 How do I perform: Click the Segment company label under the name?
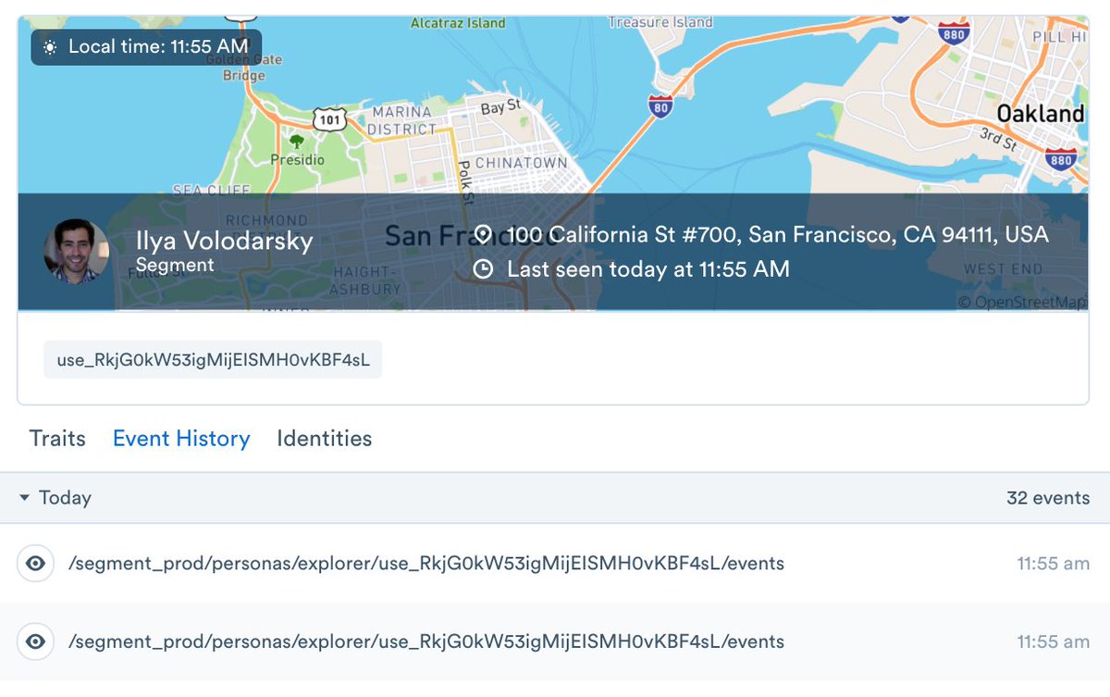(175, 266)
